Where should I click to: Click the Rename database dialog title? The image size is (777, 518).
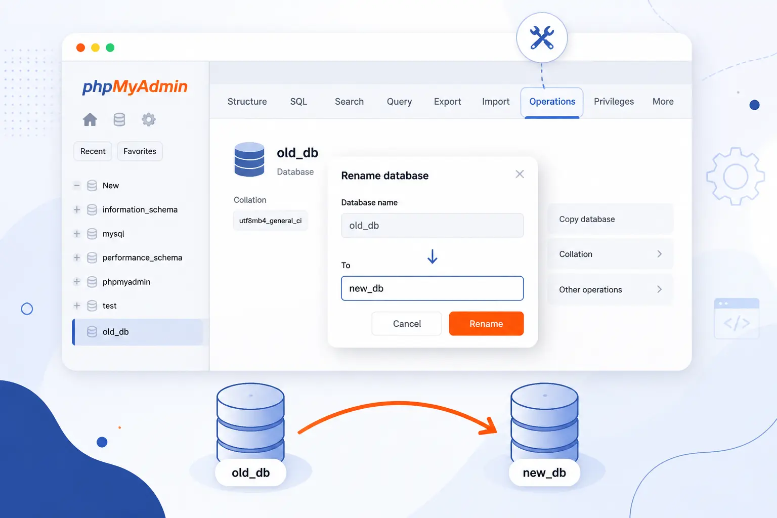pos(385,176)
